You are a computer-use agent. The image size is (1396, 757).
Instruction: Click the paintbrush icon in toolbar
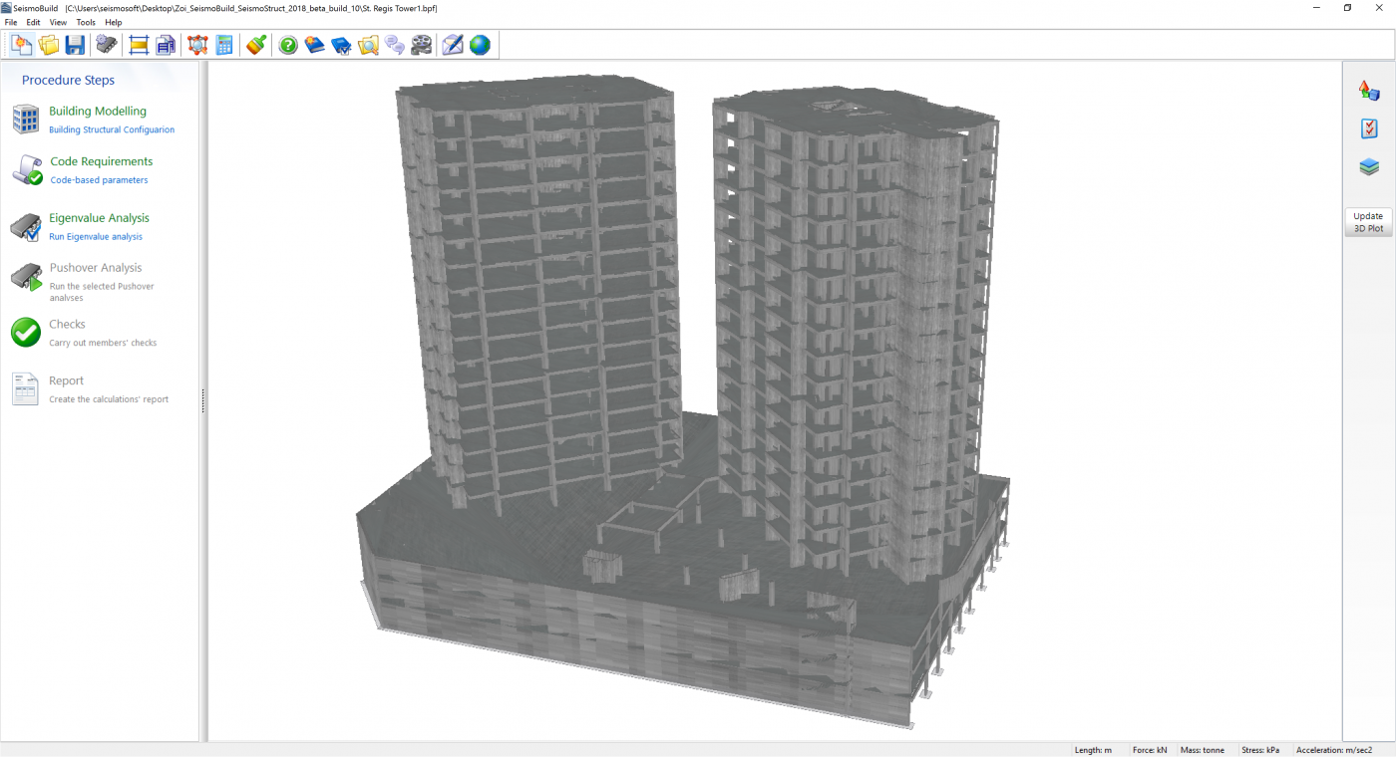click(x=256, y=45)
